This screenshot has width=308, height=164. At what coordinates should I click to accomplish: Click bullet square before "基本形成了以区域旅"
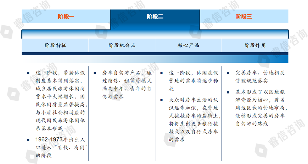(x=228, y=92)
